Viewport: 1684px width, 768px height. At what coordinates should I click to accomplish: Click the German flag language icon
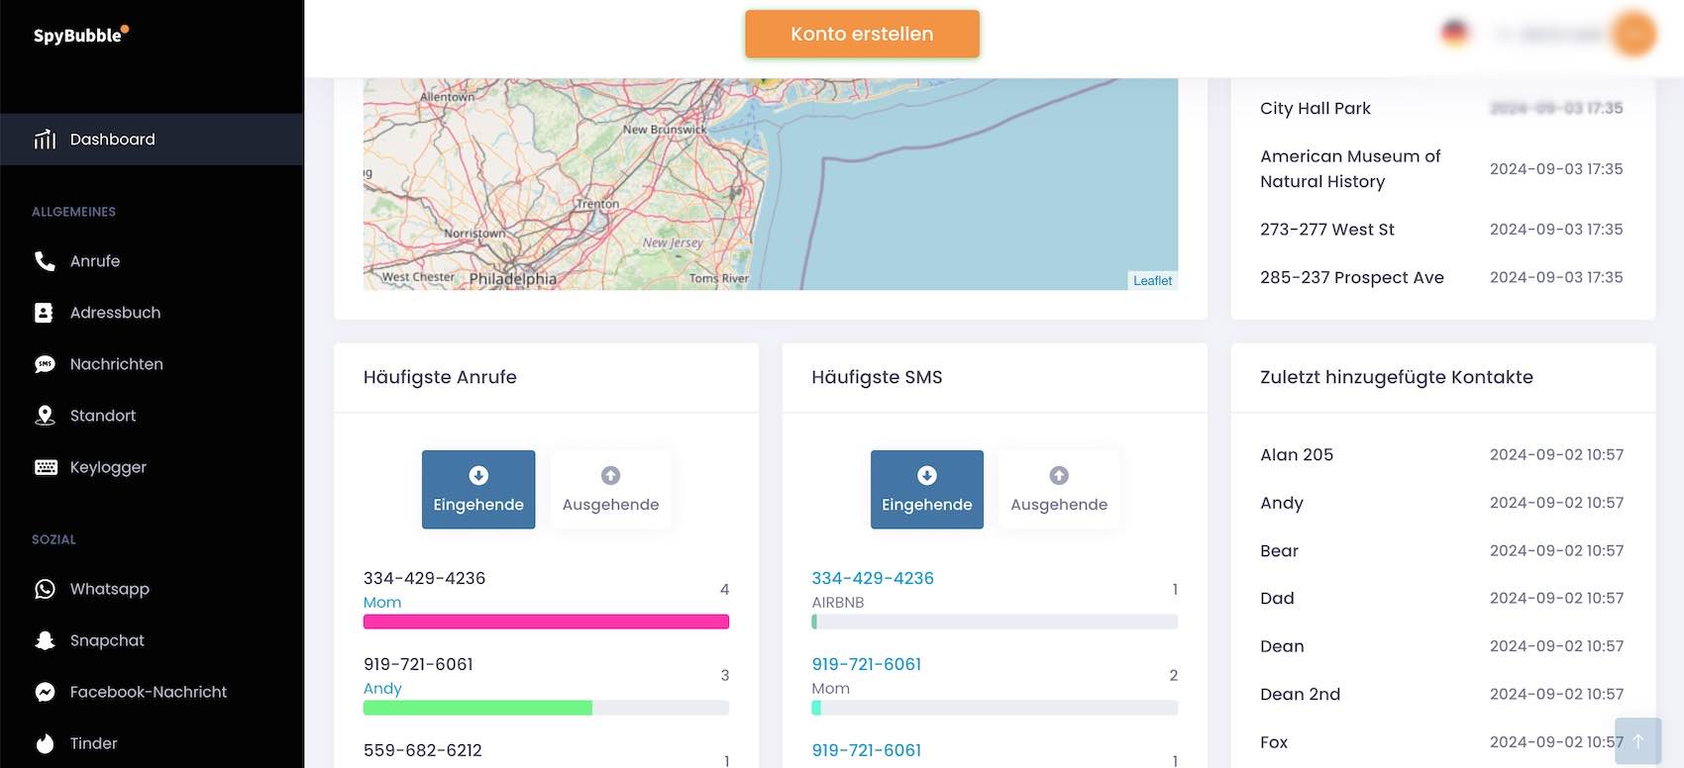[1455, 34]
